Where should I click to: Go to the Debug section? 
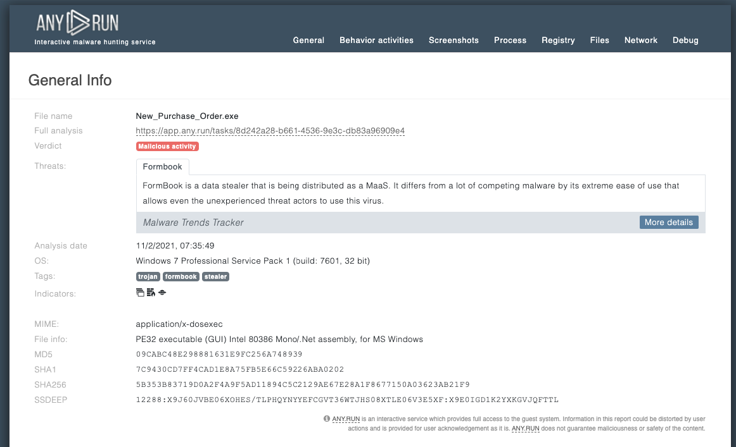click(685, 40)
